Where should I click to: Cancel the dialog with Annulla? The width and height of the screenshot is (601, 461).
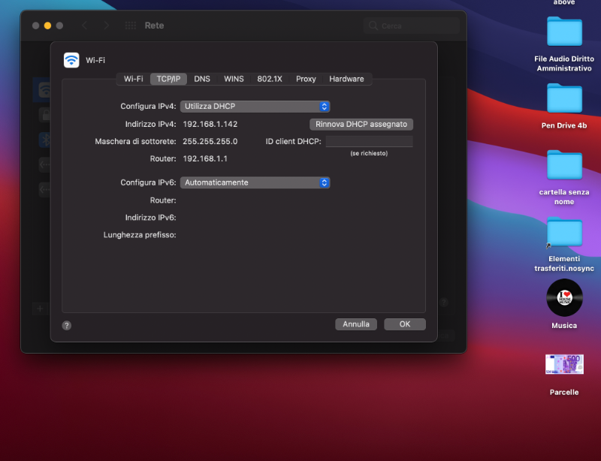coord(356,324)
